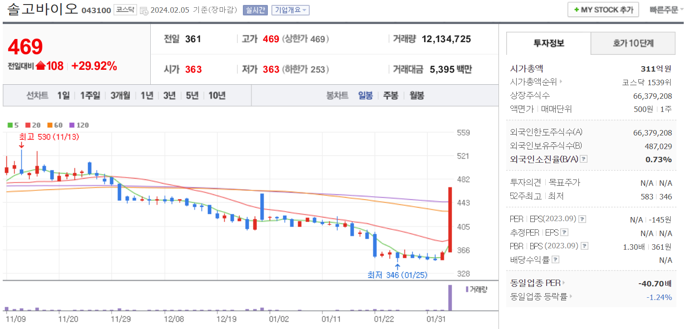Select the 1주일 line chart period
This screenshot has width=686, height=329.
(x=90, y=96)
